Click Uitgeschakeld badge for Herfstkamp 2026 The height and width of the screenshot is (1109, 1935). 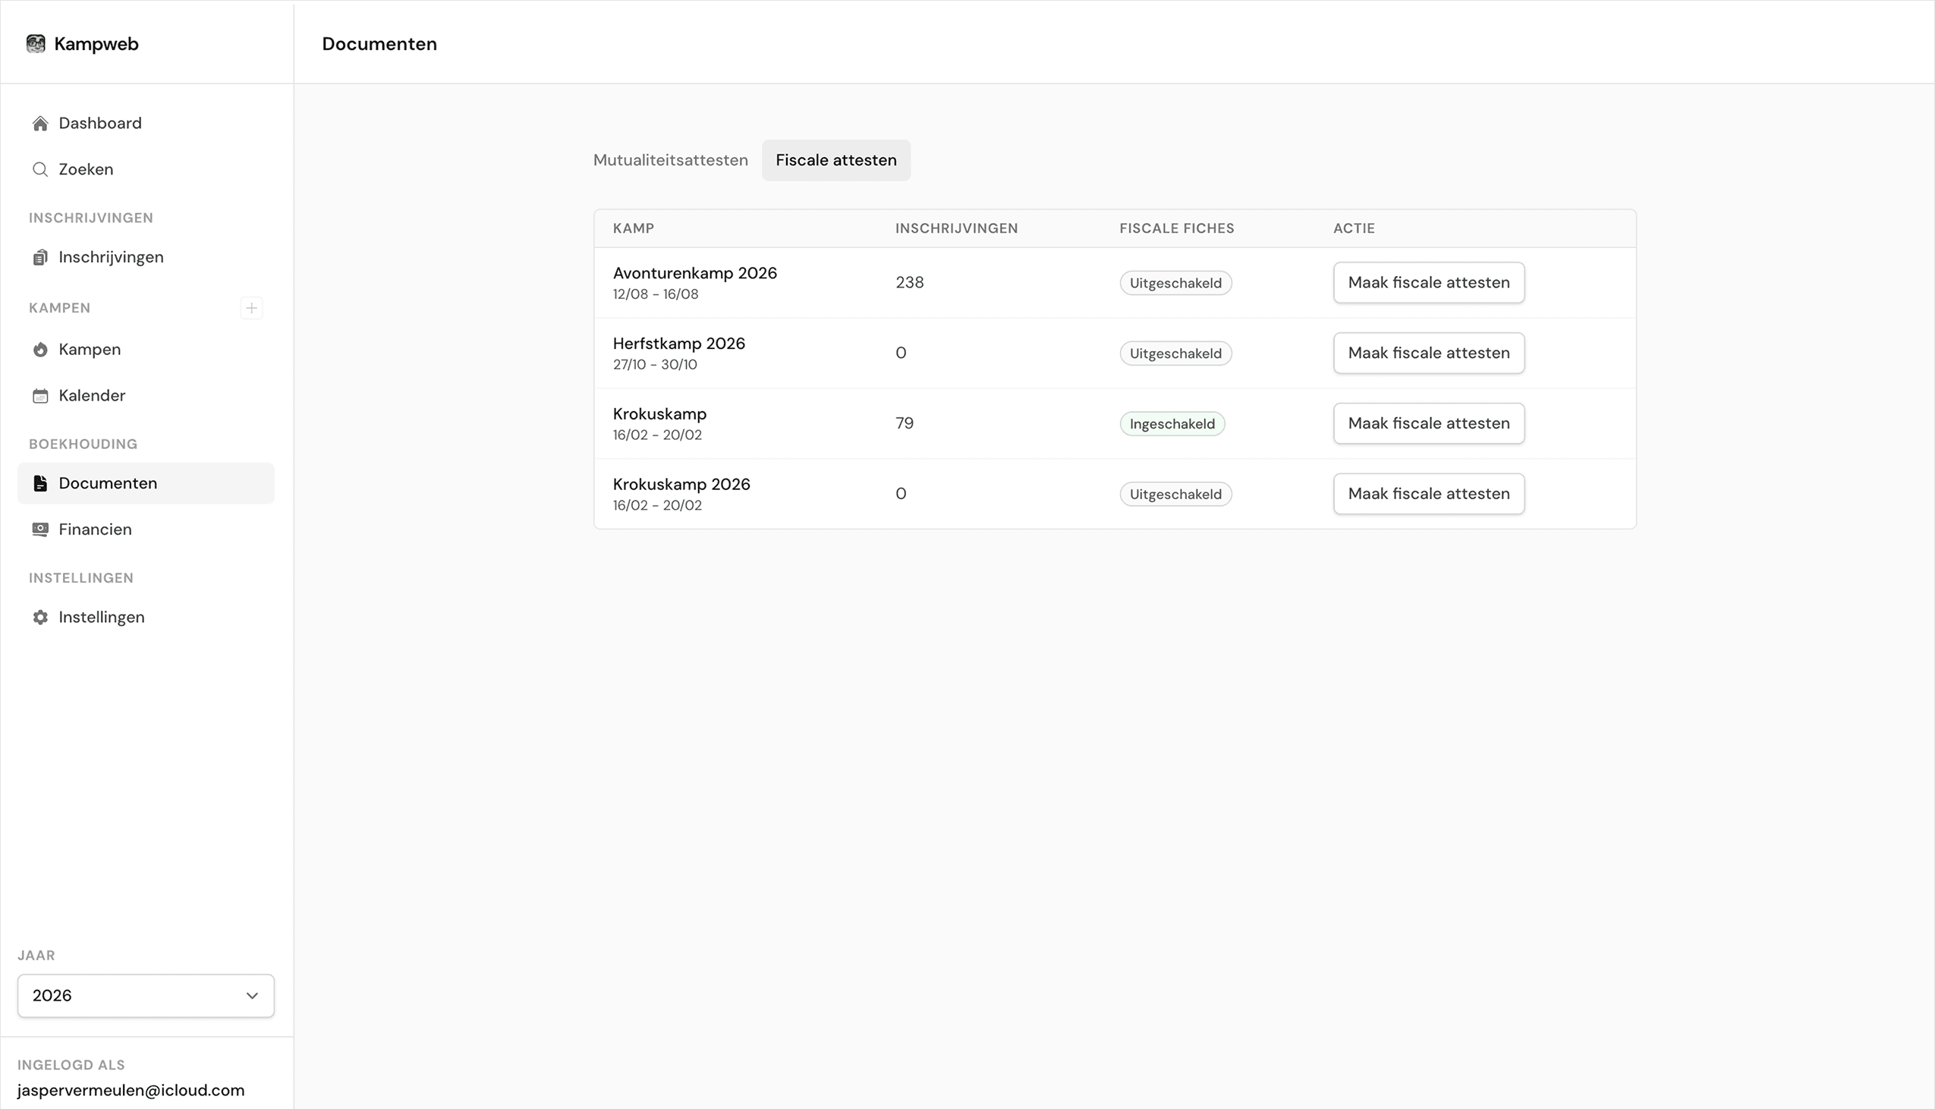click(1175, 353)
